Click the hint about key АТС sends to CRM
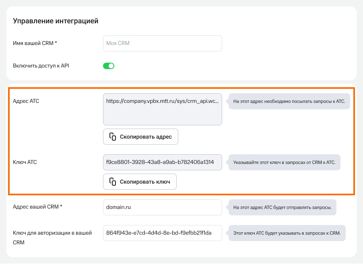The height and width of the screenshot is (264, 363). click(287, 233)
